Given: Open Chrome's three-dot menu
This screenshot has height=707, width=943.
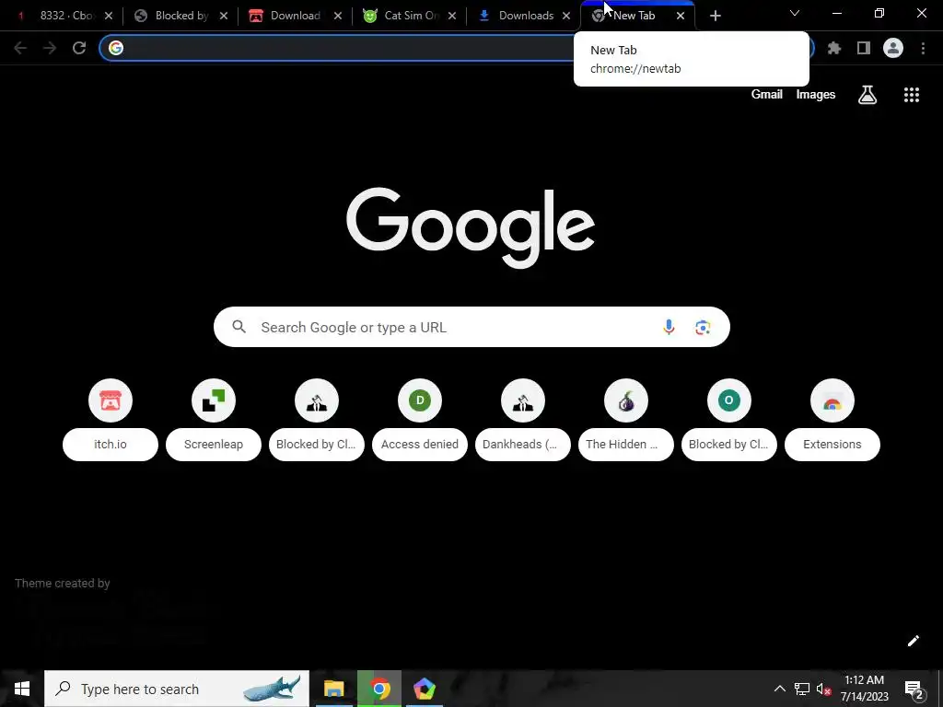Looking at the screenshot, I should (x=923, y=48).
